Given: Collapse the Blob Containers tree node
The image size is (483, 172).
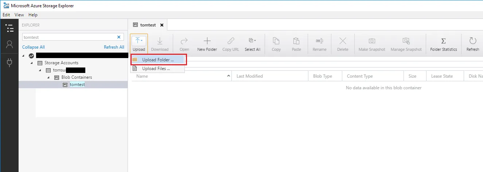Looking at the screenshot, I should coord(48,78).
